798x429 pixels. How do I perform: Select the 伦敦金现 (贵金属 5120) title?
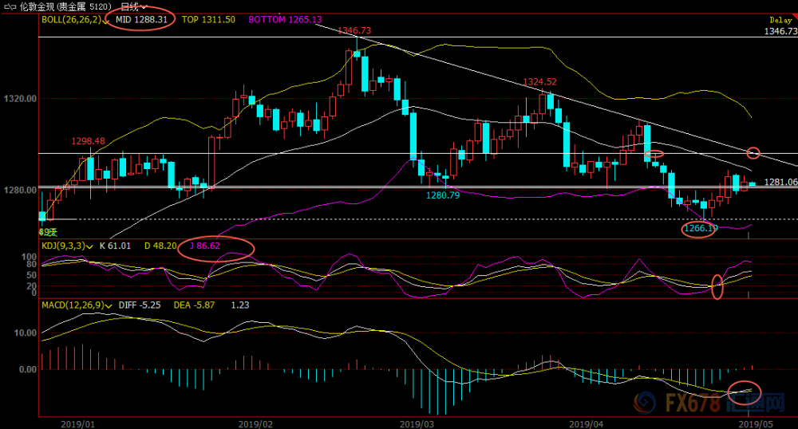(x=65, y=6)
